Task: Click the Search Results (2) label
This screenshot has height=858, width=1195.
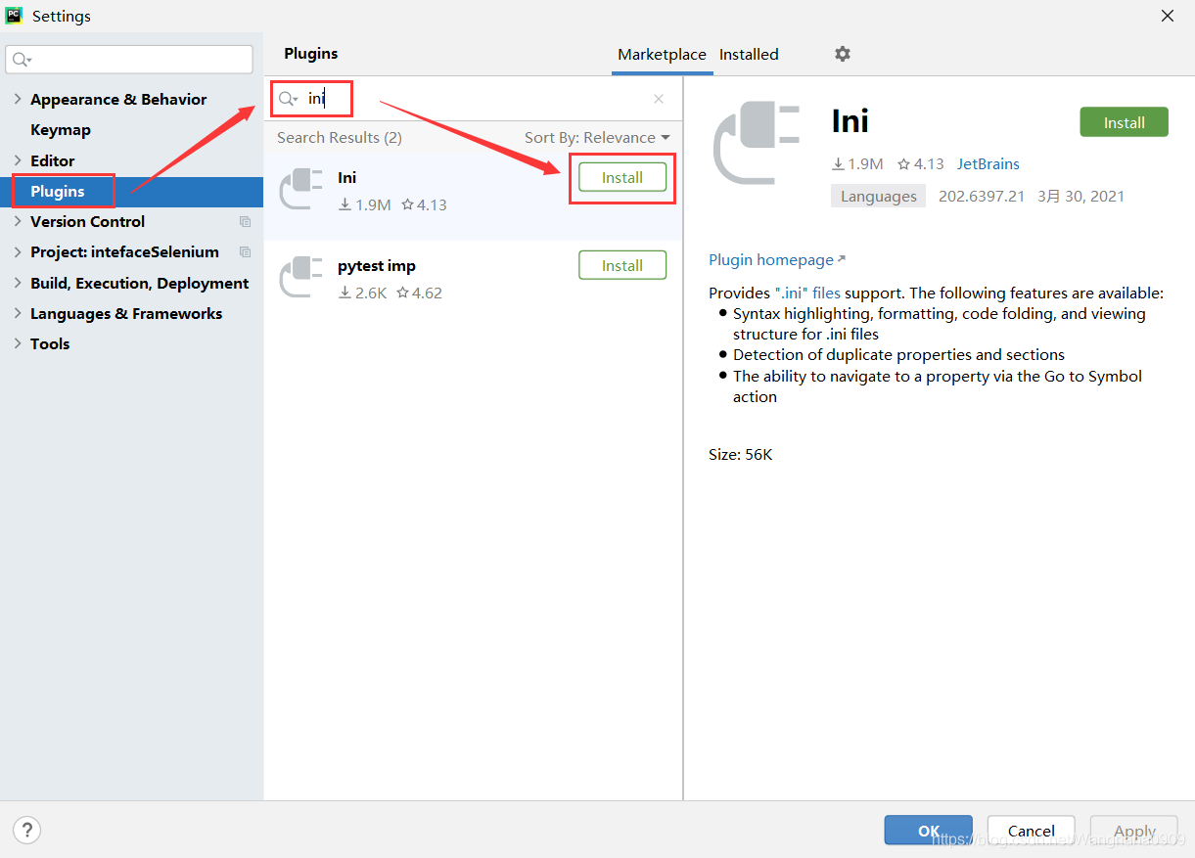Action: point(340,138)
